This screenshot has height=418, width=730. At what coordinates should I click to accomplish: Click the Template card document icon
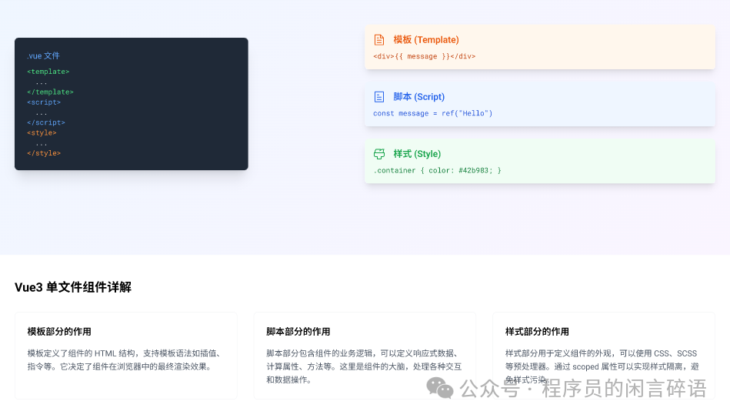point(379,40)
